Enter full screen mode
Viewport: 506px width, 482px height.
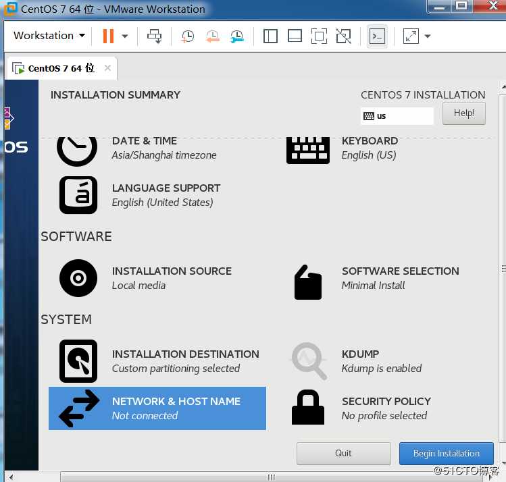tap(319, 36)
